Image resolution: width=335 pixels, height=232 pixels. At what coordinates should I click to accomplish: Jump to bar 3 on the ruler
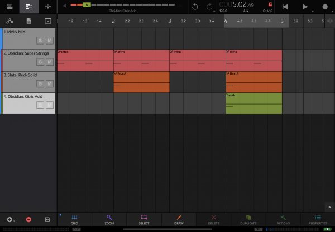coord(169,21)
